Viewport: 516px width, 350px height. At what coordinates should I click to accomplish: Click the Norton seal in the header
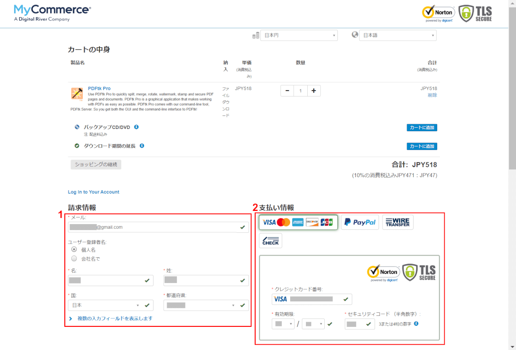click(x=439, y=14)
